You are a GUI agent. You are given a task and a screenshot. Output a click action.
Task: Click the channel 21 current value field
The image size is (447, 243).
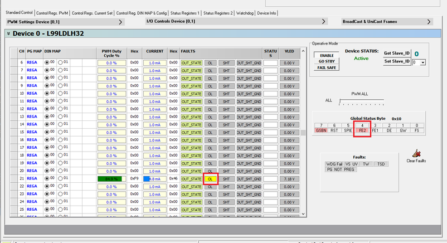click(155, 178)
